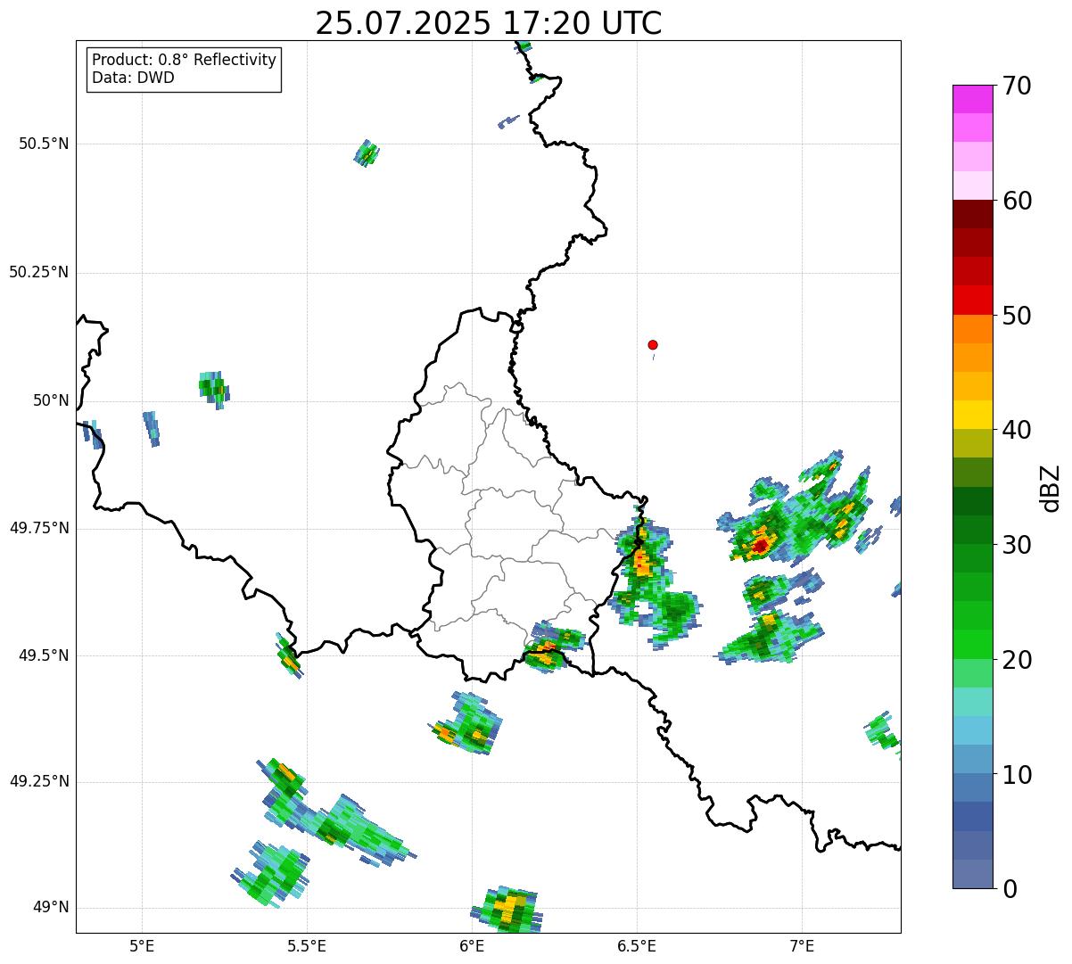This screenshot has width=1072, height=964.
Task: Click the 49.75°N latitude label
Action: click(x=38, y=528)
